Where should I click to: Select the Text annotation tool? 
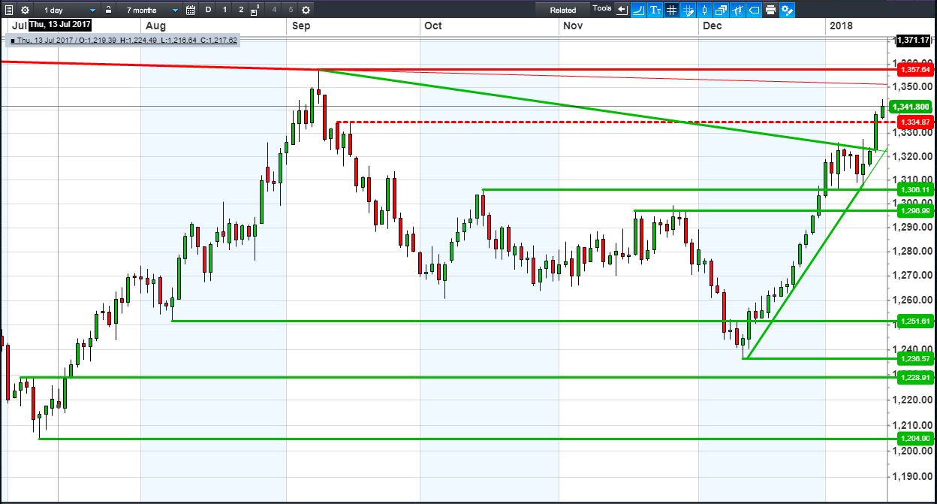tap(655, 10)
